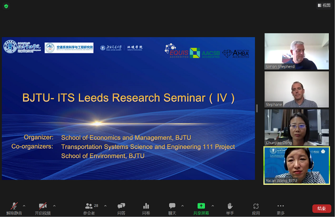Click text 'School of Economics and Management, BJTU'
The image size is (335, 217).
(126, 138)
